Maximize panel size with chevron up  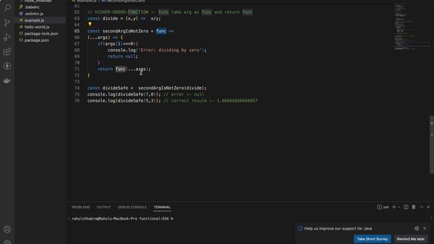(422, 207)
